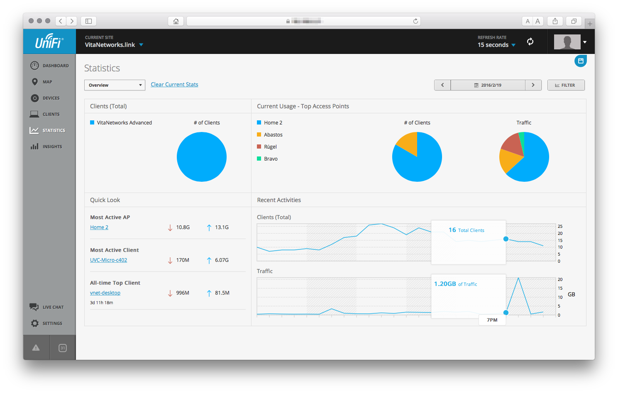The width and height of the screenshot is (618, 393).
Task: Open the alerts warning triangle icon
Action: point(36,348)
